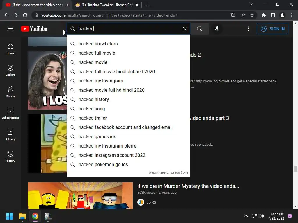Select 'hacked instagram account 2022' suggestion
298x223 pixels.
click(x=128, y=155)
